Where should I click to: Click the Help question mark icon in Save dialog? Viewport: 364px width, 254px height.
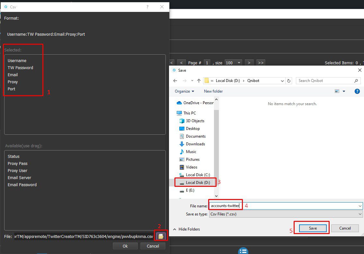357,91
